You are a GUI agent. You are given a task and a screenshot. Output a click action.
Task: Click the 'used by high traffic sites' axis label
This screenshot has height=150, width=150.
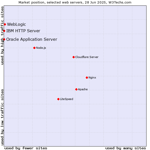[x=2, y=35]
